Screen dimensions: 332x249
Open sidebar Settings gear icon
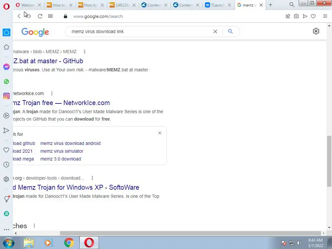coord(6,179)
